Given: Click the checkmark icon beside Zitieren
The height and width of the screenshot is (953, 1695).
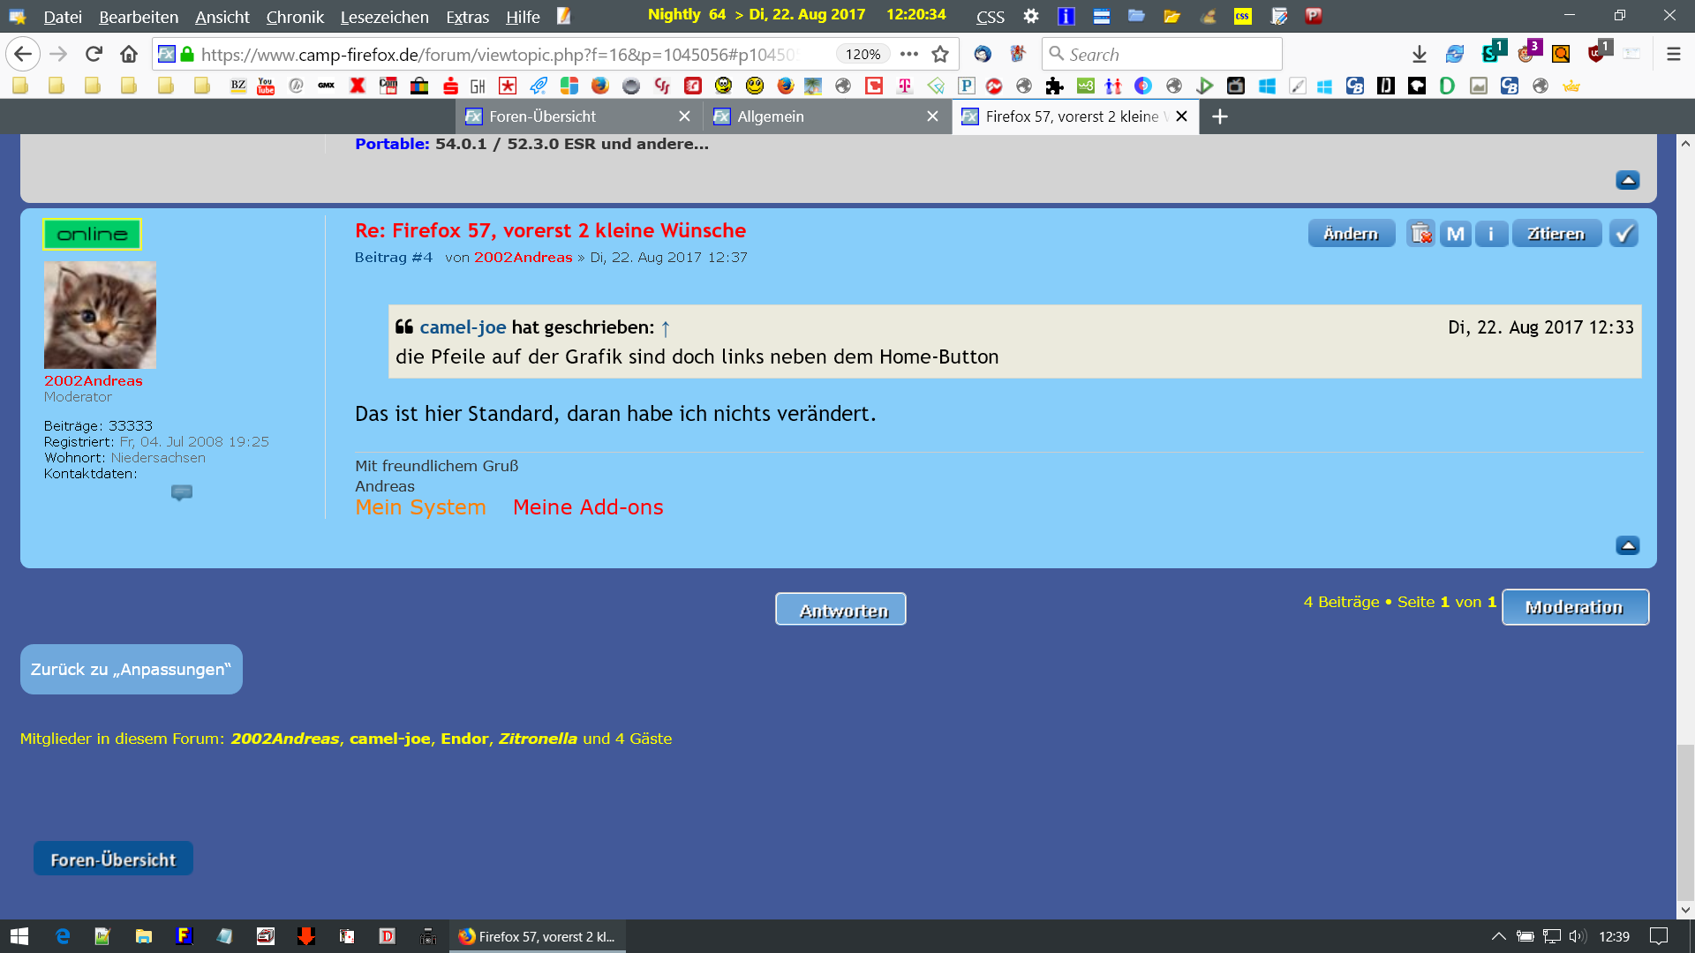Looking at the screenshot, I should (x=1623, y=234).
